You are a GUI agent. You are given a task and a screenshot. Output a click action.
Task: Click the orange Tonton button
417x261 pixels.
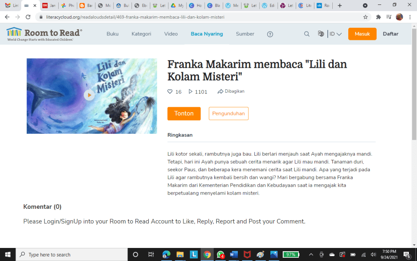pyautogui.click(x=184, y=113)
